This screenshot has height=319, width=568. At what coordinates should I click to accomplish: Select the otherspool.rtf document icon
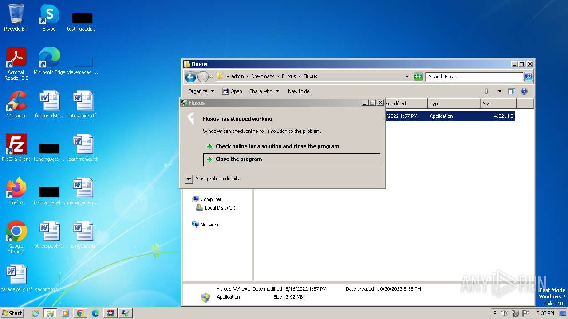(49, 231)
